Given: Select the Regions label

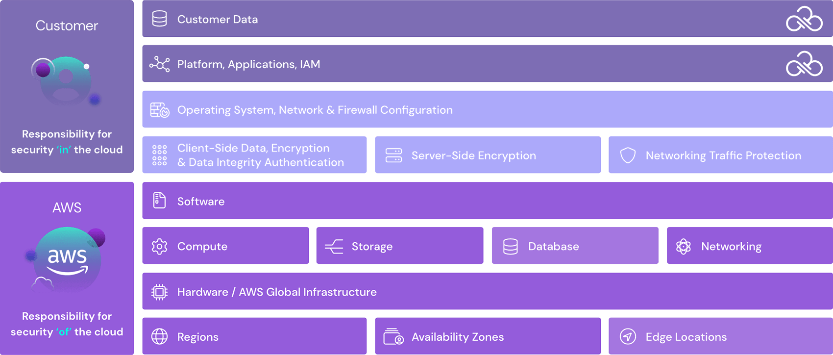Looking at the screenshot, I should click(x=198, y=337).
